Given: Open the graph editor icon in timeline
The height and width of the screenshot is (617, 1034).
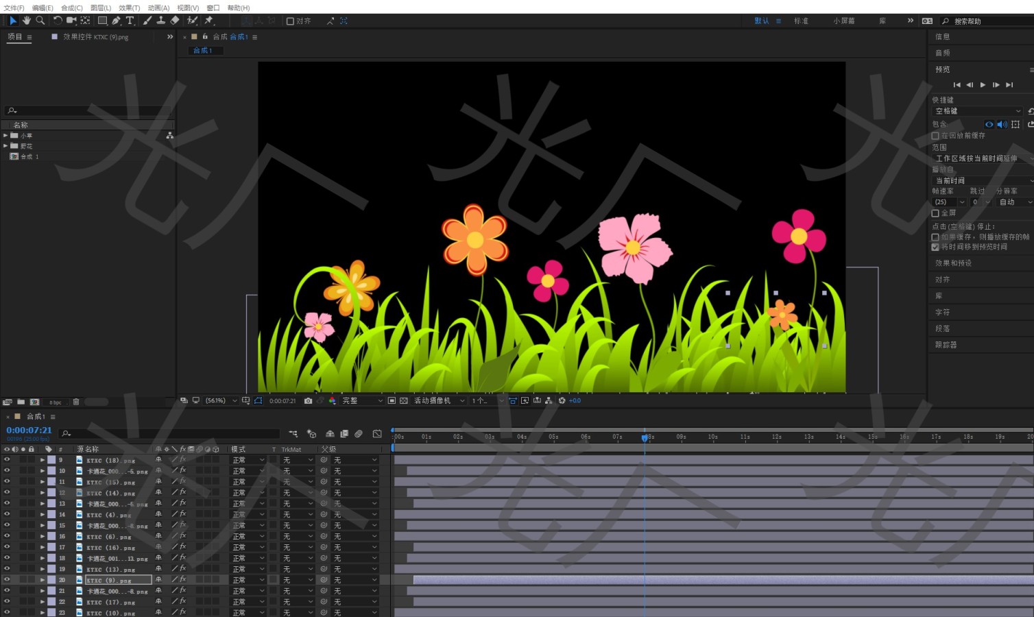Looking at the screenshot, I should tap(377, 433).
